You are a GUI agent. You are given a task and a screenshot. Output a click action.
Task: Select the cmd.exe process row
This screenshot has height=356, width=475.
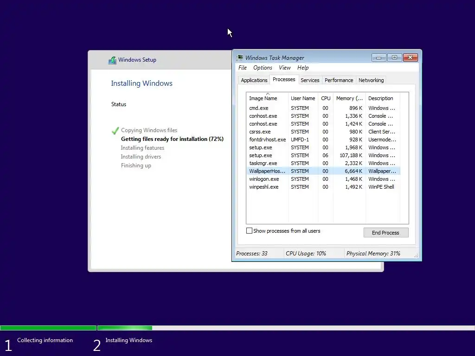tap(323, 108)
